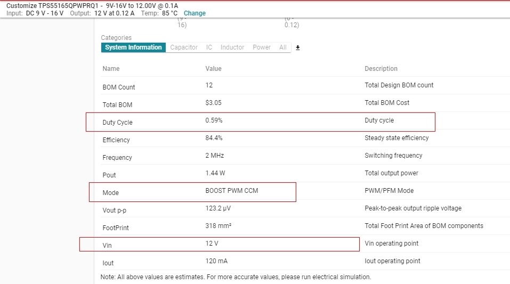
Task: Click the Vout p-p row label
Action: (x=116, y=210)
